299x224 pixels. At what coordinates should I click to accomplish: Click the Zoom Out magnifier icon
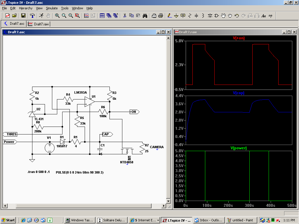71,16
